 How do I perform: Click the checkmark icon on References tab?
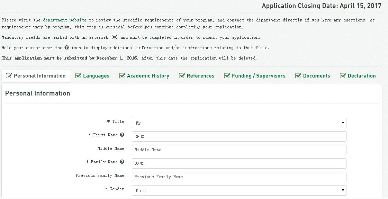pos(182,76)
